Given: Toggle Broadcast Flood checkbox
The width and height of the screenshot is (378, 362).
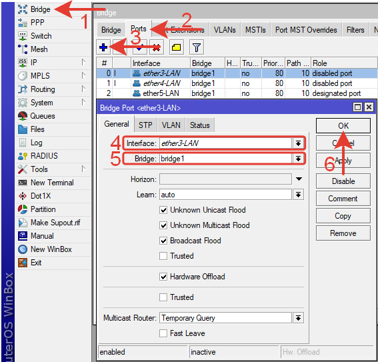Looking at the screenshot, I should 163,241.
